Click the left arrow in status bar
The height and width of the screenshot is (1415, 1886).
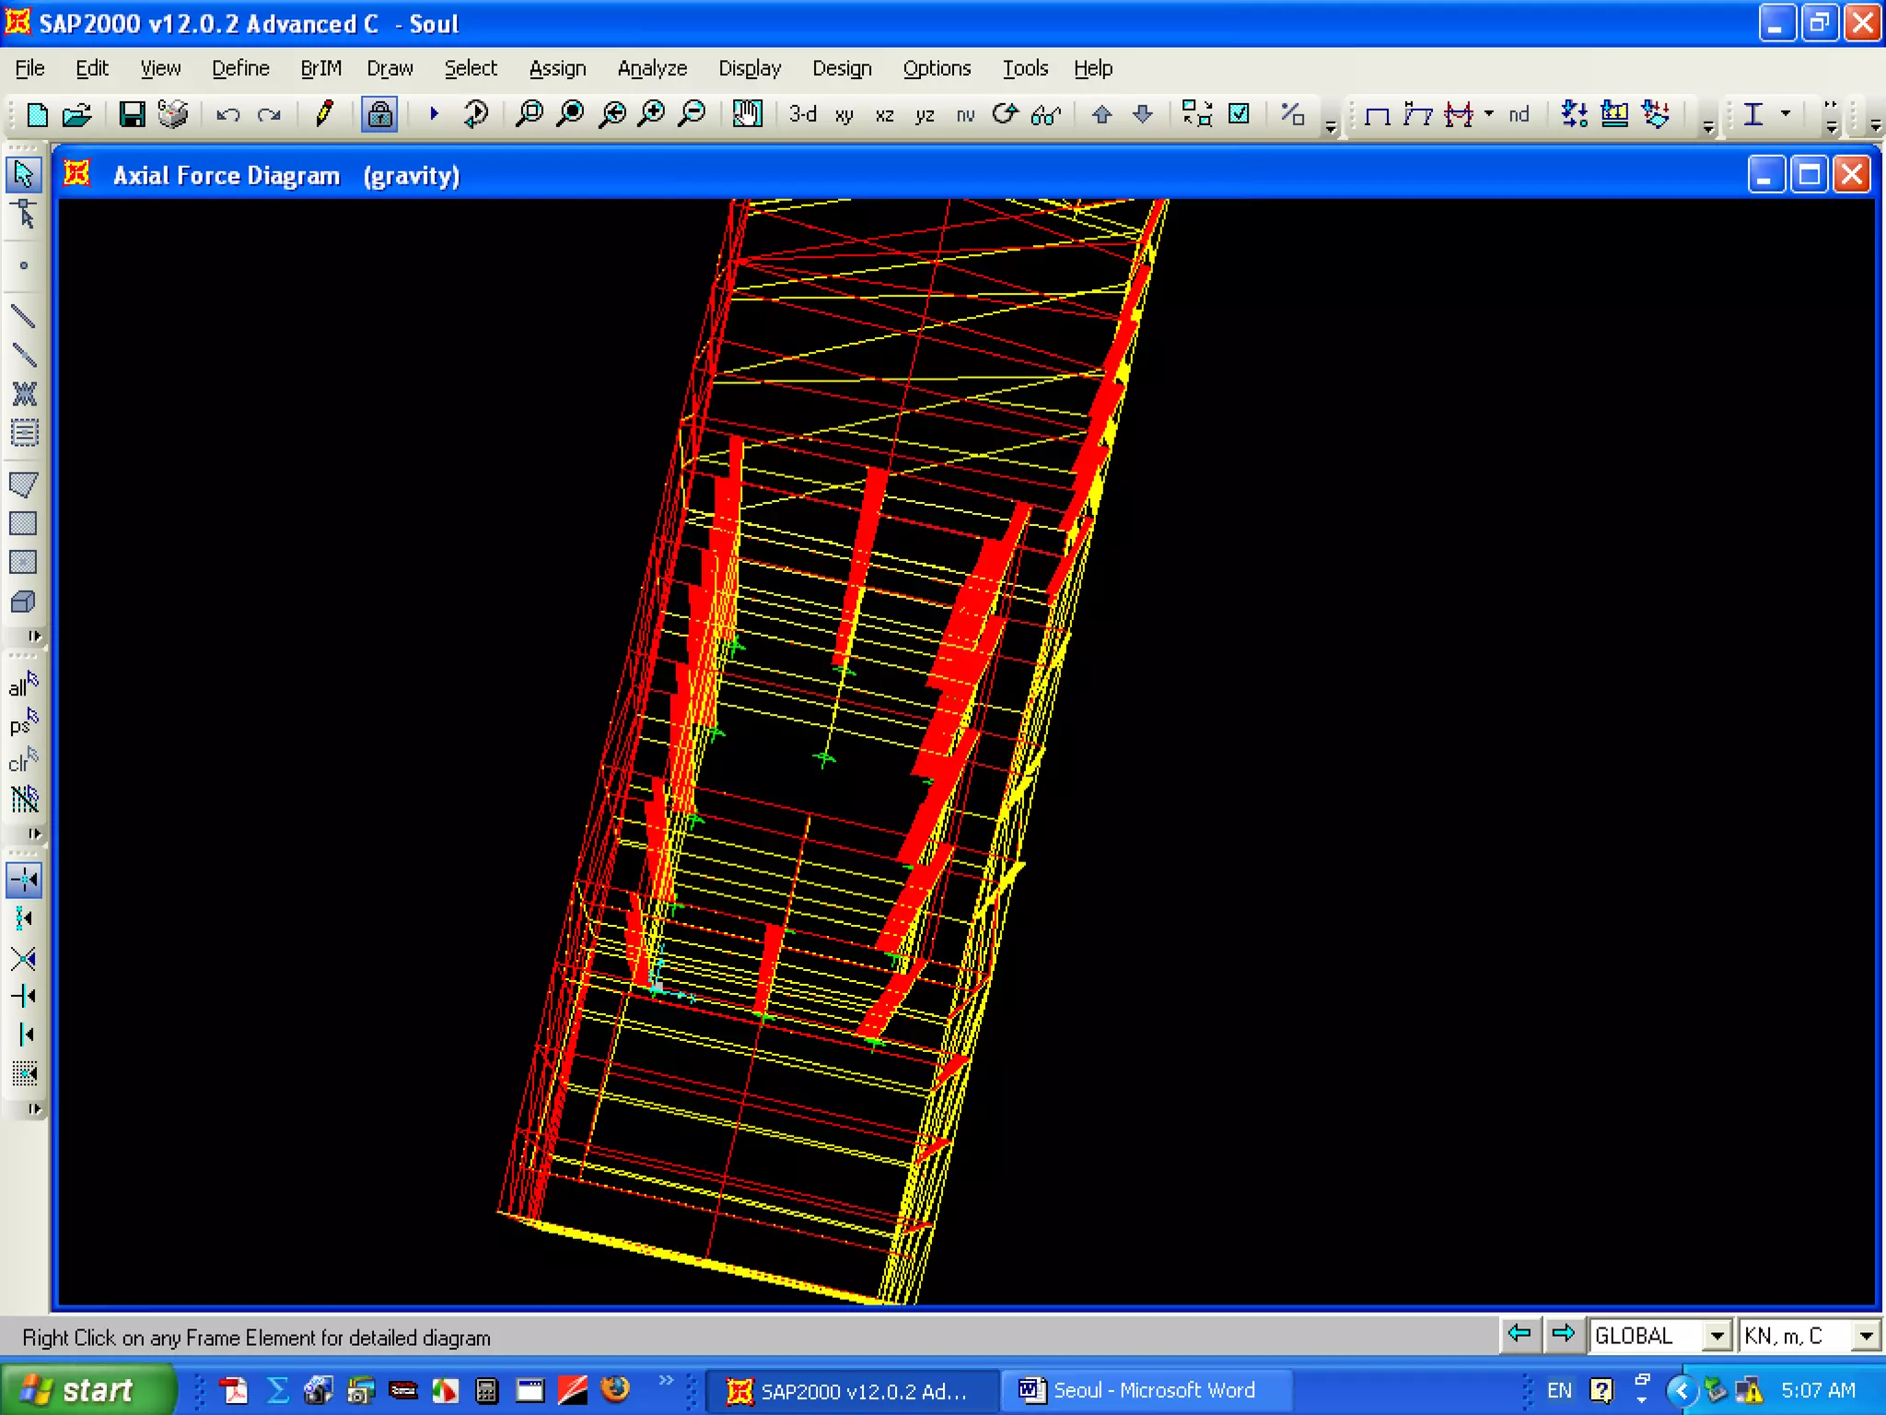[x=1519, y=1334]
